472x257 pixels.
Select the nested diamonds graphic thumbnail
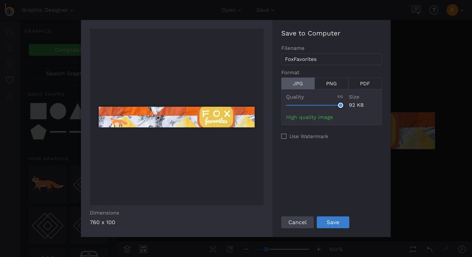click(x=47, y=226)
